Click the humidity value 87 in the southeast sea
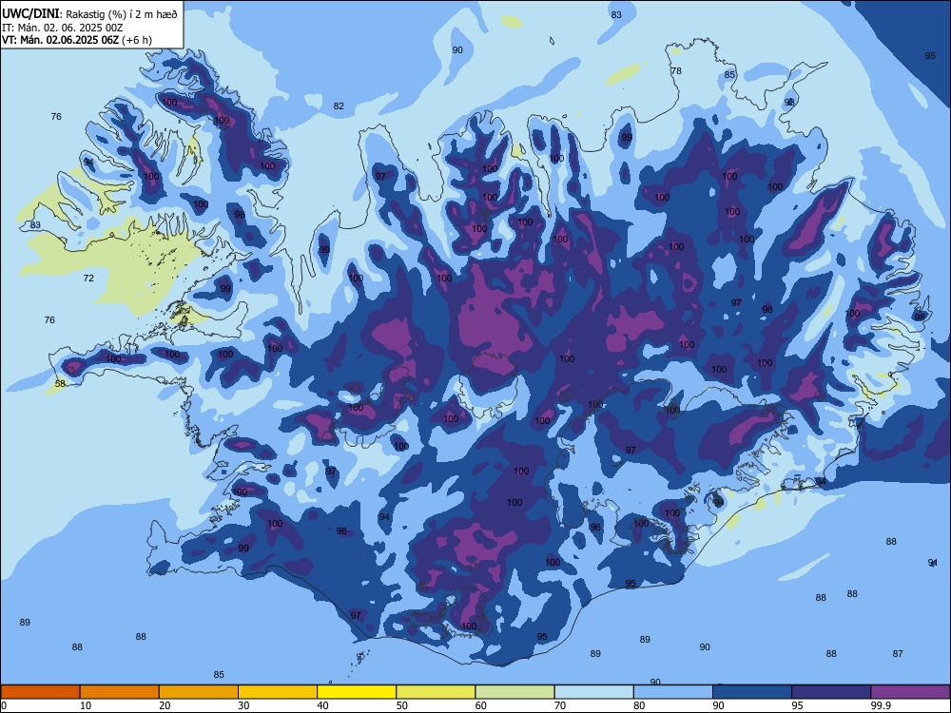This screenshot has width=951, height=713. point(898,654)
